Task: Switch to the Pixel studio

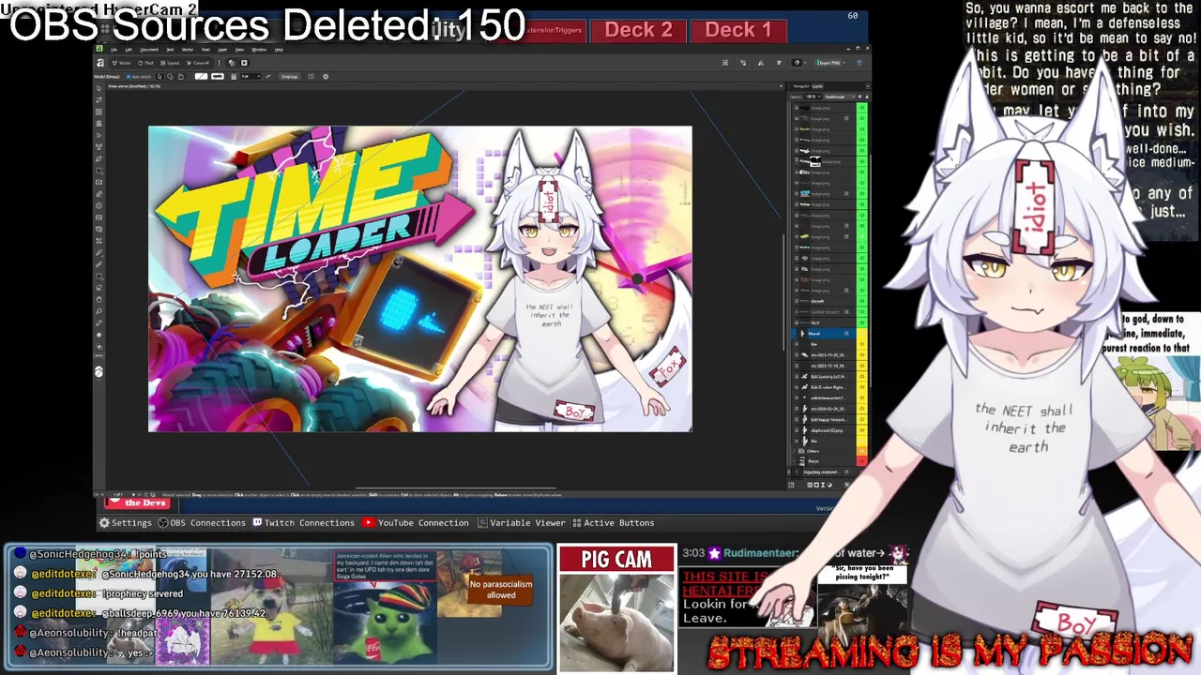Action: pos(145,63)
